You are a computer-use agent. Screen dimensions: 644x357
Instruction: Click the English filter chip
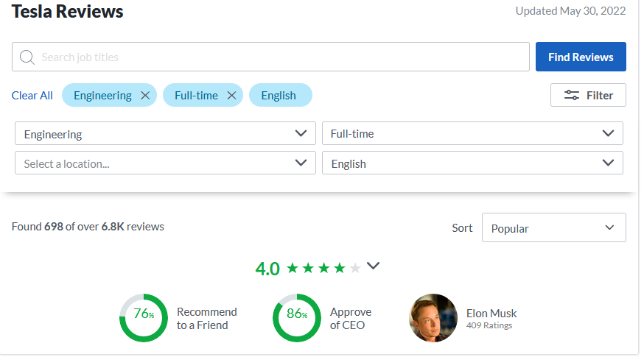(280, 95)
